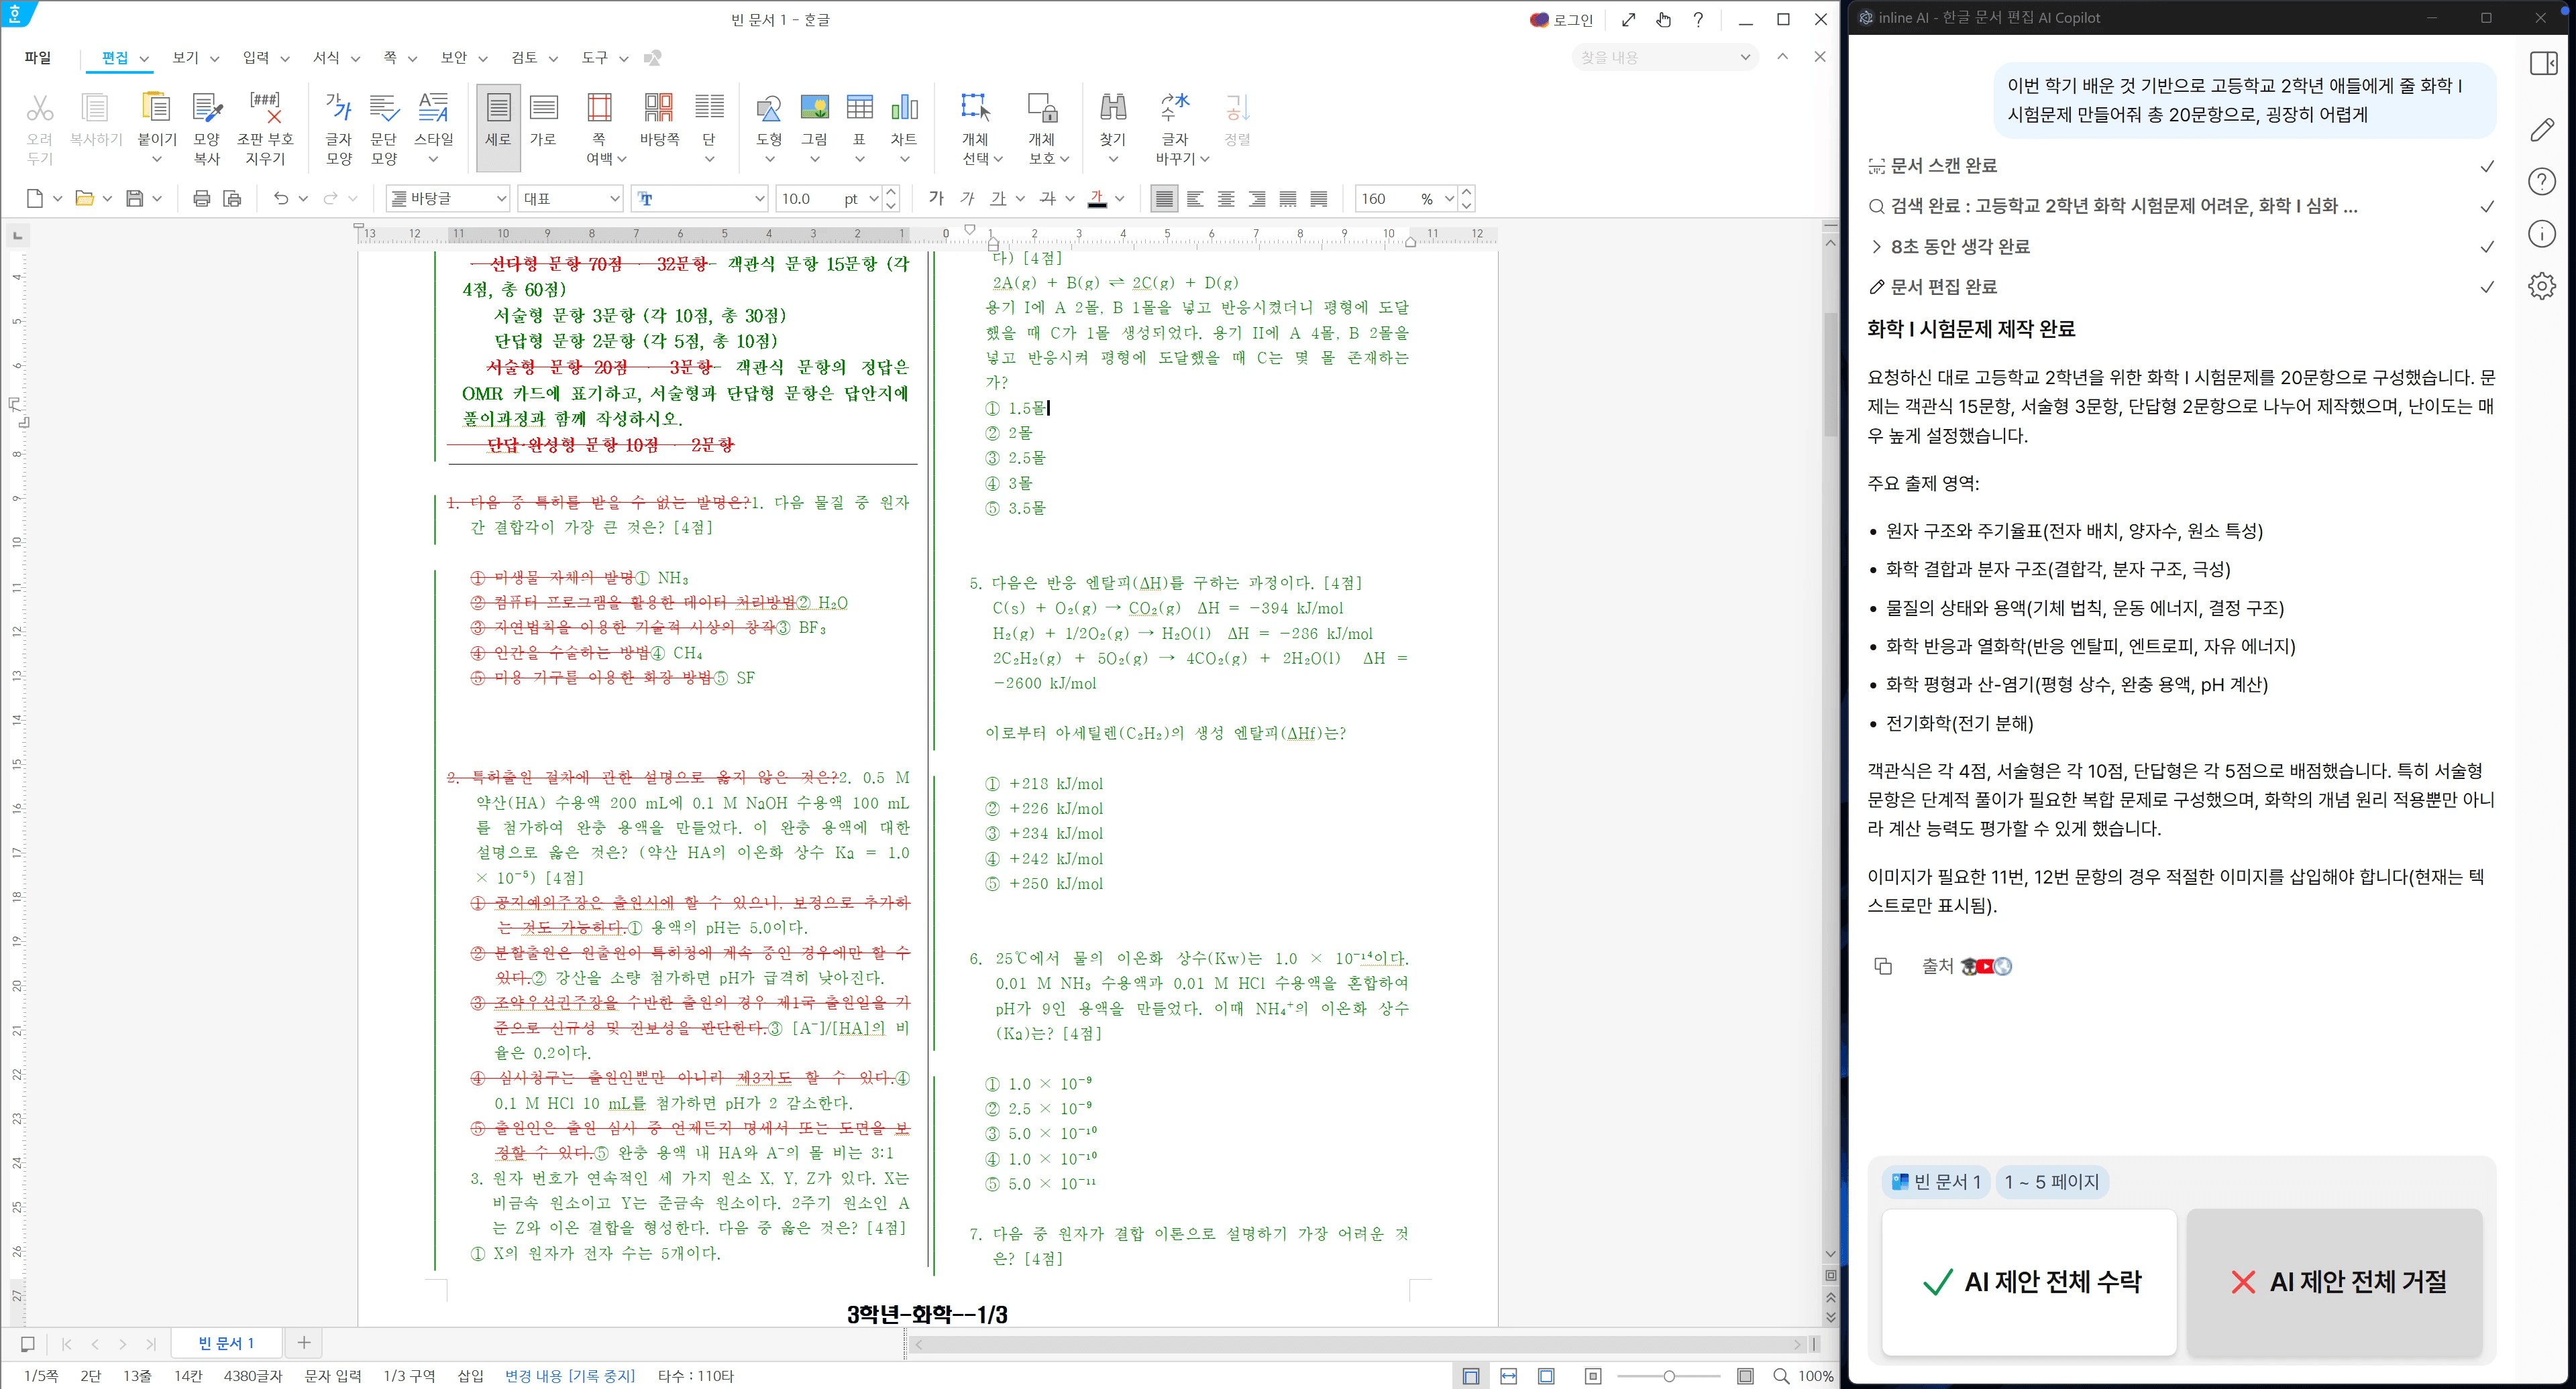Viewport: 2576px width, 1389px height.
Task: Click the 1 ~ 5 페이지 chip
Action: (2052, 1182)
